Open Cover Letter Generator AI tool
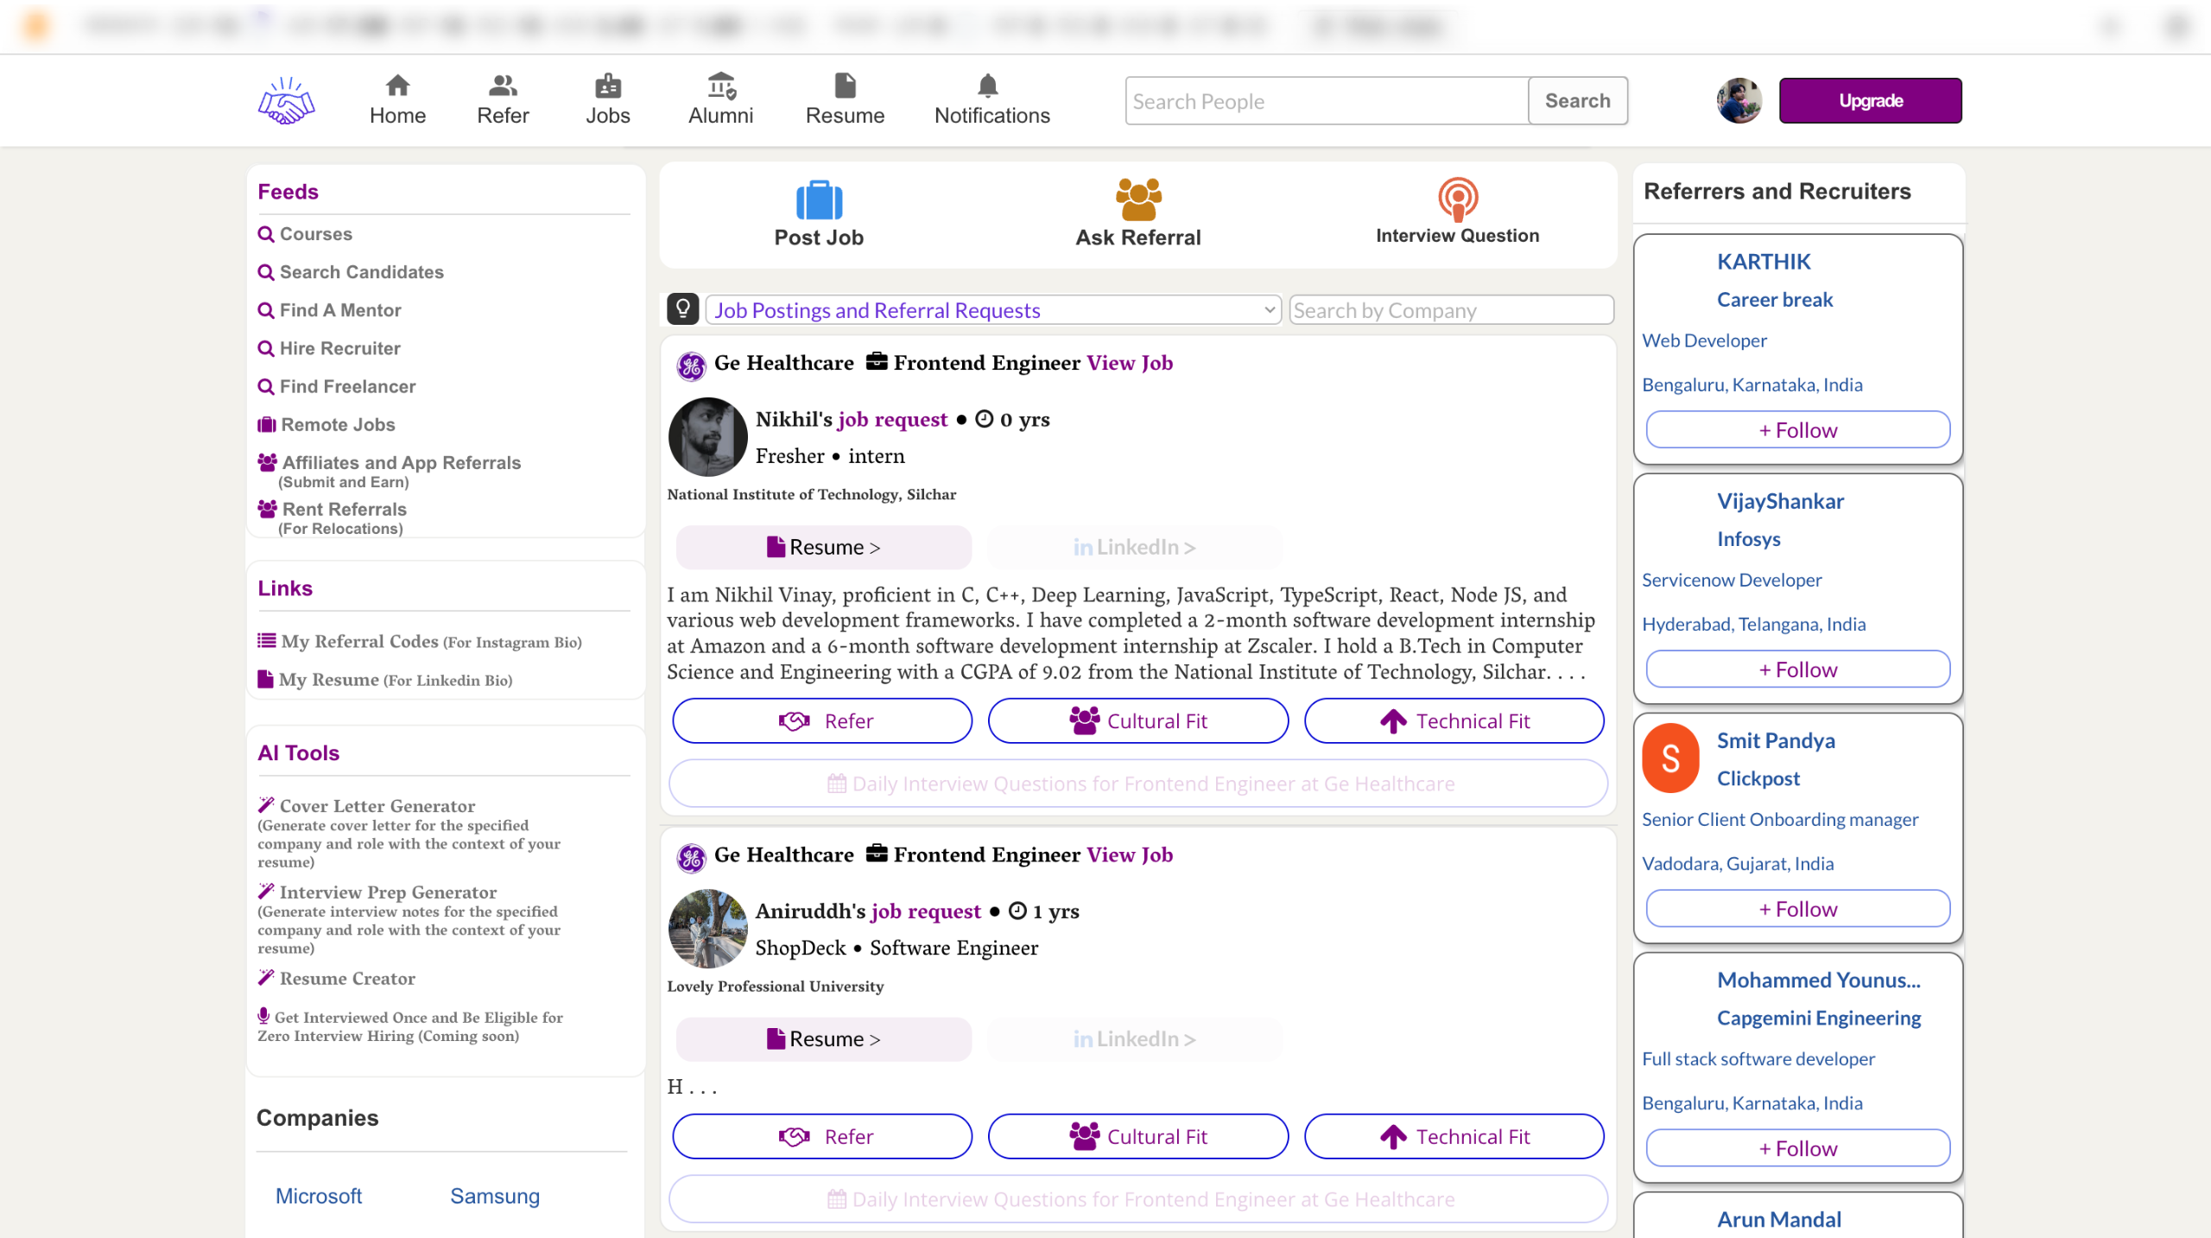Screen dimensions: 2211x1238 click(377, 805)
